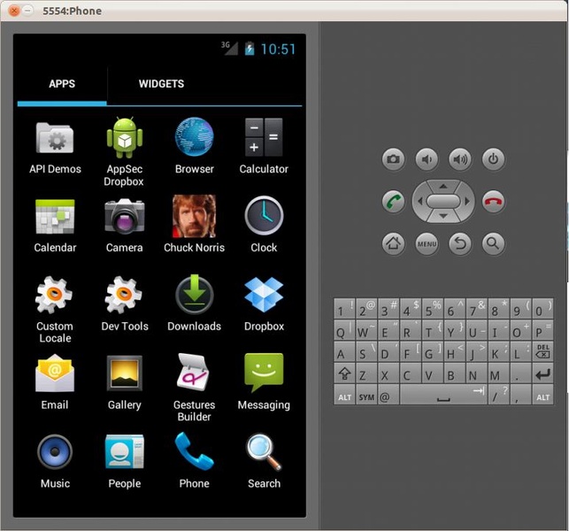Open the Gallery app
Image resolution: width=569 pixels, height=531 pixels.
[x=125, y=383]
